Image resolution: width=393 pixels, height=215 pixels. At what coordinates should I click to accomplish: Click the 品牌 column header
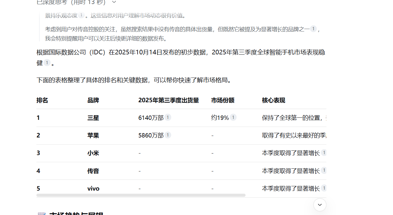[x=93, y=100]
